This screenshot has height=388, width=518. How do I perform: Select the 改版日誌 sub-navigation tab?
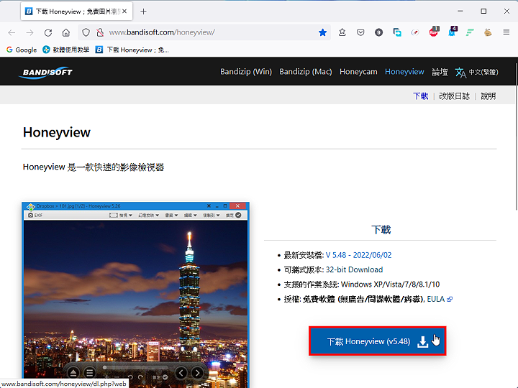454,96
